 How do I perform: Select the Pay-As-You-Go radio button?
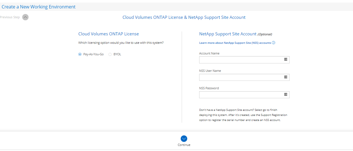[80, 54]
